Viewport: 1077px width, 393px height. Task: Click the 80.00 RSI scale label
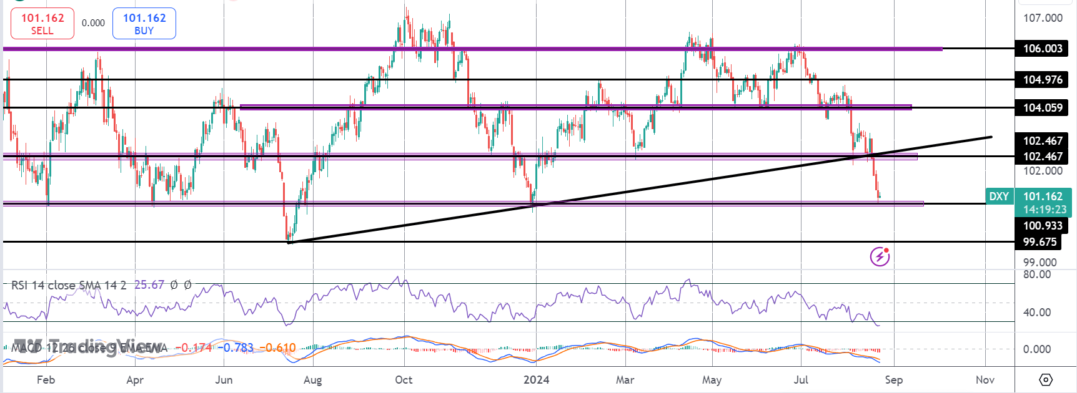[1036, 274]
